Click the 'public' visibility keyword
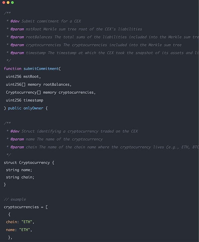The height and width of the screenshot is (242, 199). pyautogui.click(x=15, y=108)
